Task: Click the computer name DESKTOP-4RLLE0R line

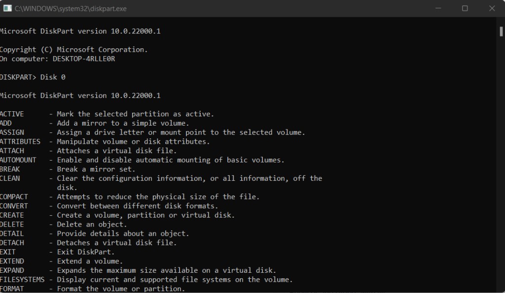Action: pyautogui.click(x=58, y=59)
